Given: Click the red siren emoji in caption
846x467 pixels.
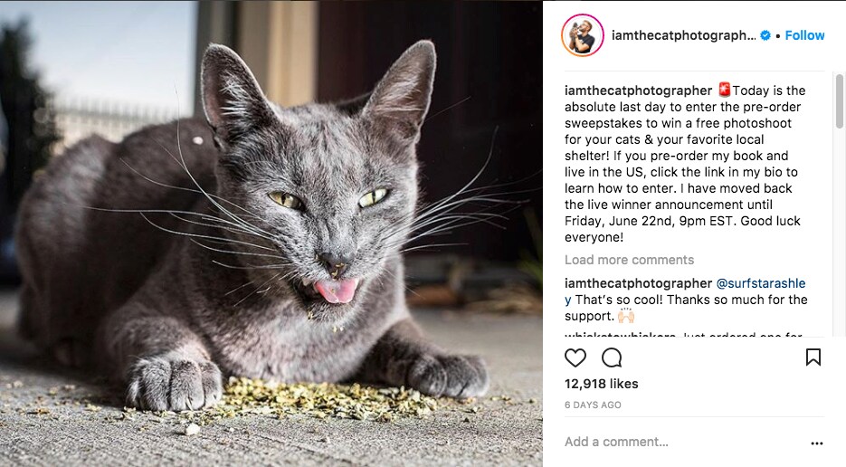Looking at the screenshot, I should pyautogui.click(x=724, y=90).
